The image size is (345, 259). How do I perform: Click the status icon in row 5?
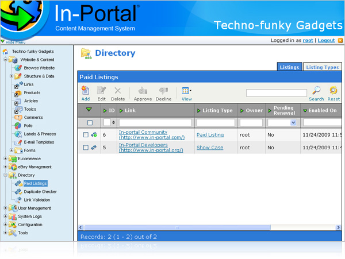94,148
